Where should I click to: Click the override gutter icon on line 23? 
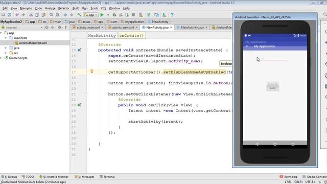click(x=80, y=105)
